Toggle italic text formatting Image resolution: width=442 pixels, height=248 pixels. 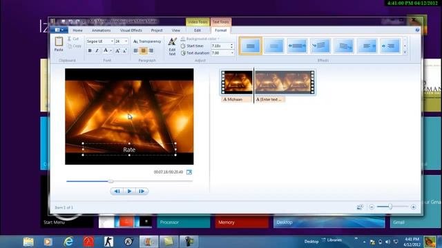[x=97, y=50]
